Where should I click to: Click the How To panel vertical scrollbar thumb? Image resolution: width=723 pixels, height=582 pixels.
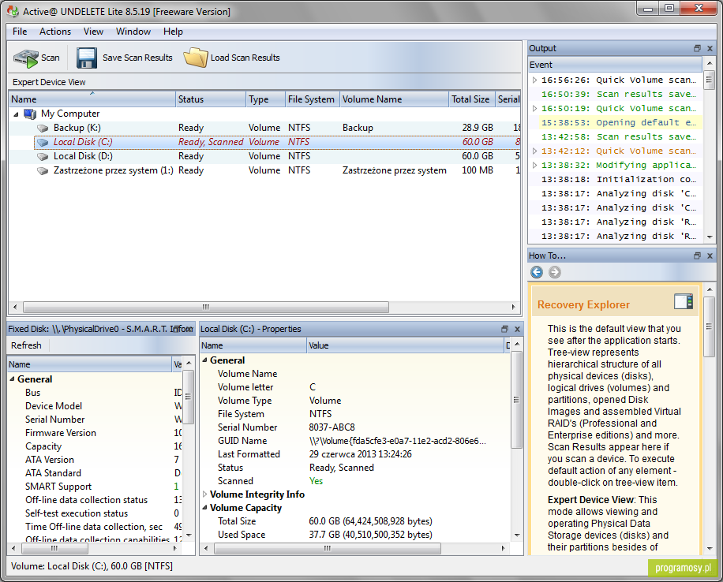pyautogui.click(x=710, y=326)
